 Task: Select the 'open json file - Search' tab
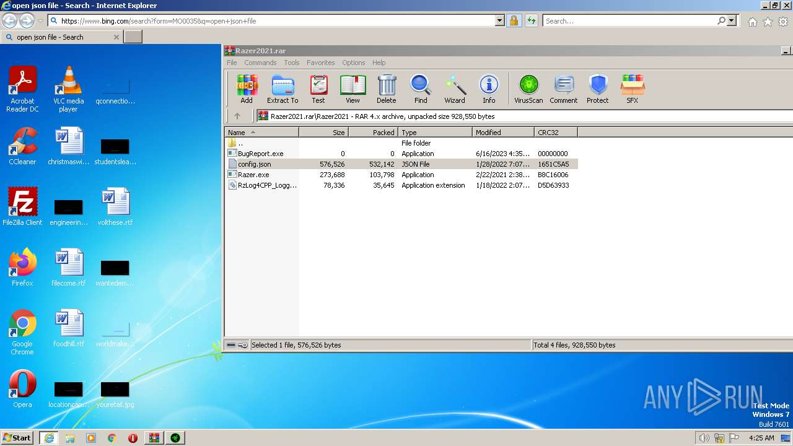point(61,37)
